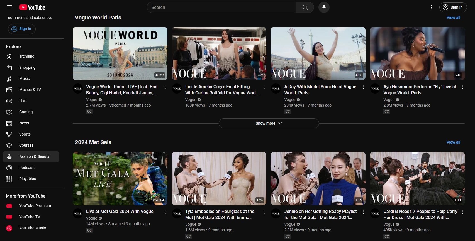Click the Fashion & Beauty hanger icon
This screenshot has width=475, height=241.
click(9, 157)
